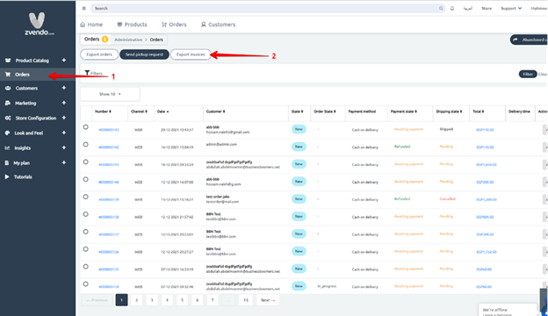Sort by the Date column header
The width and height of the screenshot is (548, 316).
tap(162, 111)
